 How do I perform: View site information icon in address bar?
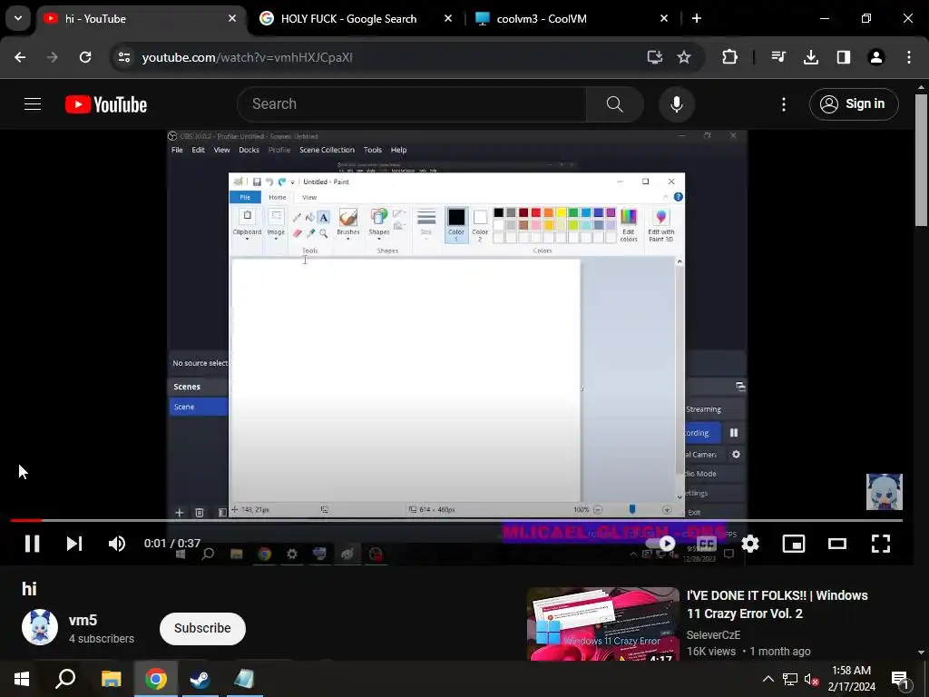[123, 57]
